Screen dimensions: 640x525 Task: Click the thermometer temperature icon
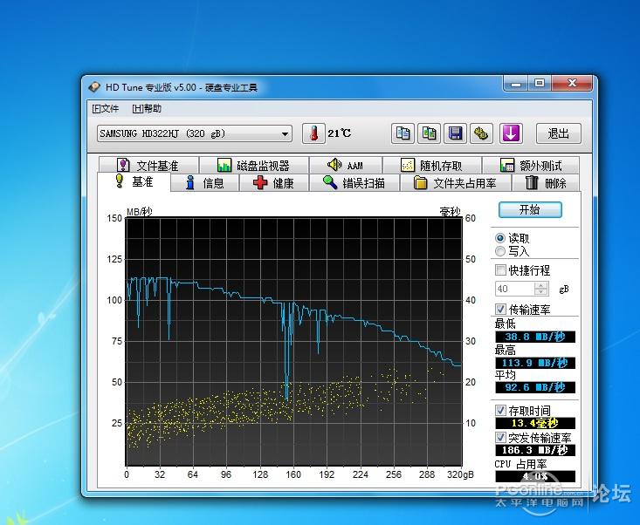[313, 133]
